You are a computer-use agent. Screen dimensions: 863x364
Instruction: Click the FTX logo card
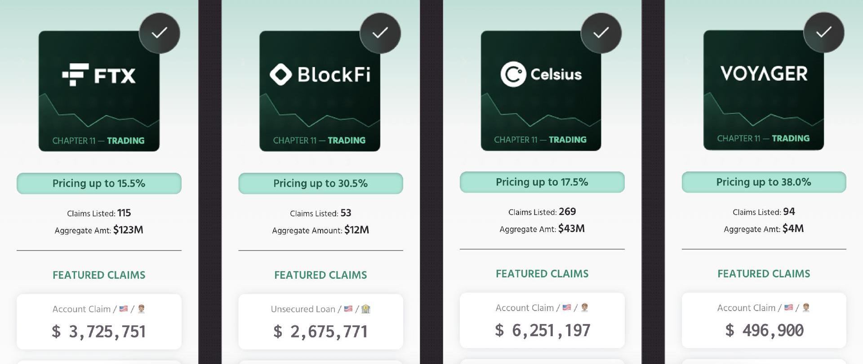click(x=99, y=91)
